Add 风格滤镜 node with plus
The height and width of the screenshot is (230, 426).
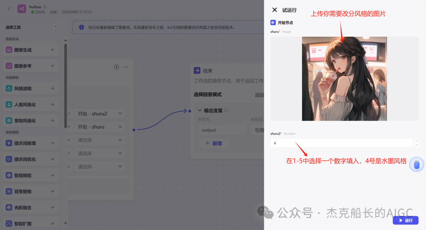(x=53, y=88)
